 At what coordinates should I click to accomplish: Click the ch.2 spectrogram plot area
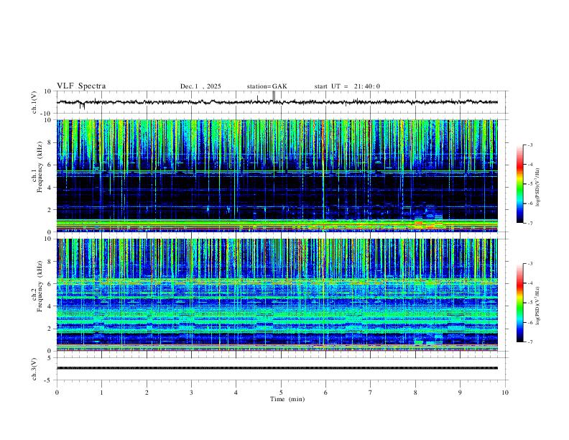[277, 295]
